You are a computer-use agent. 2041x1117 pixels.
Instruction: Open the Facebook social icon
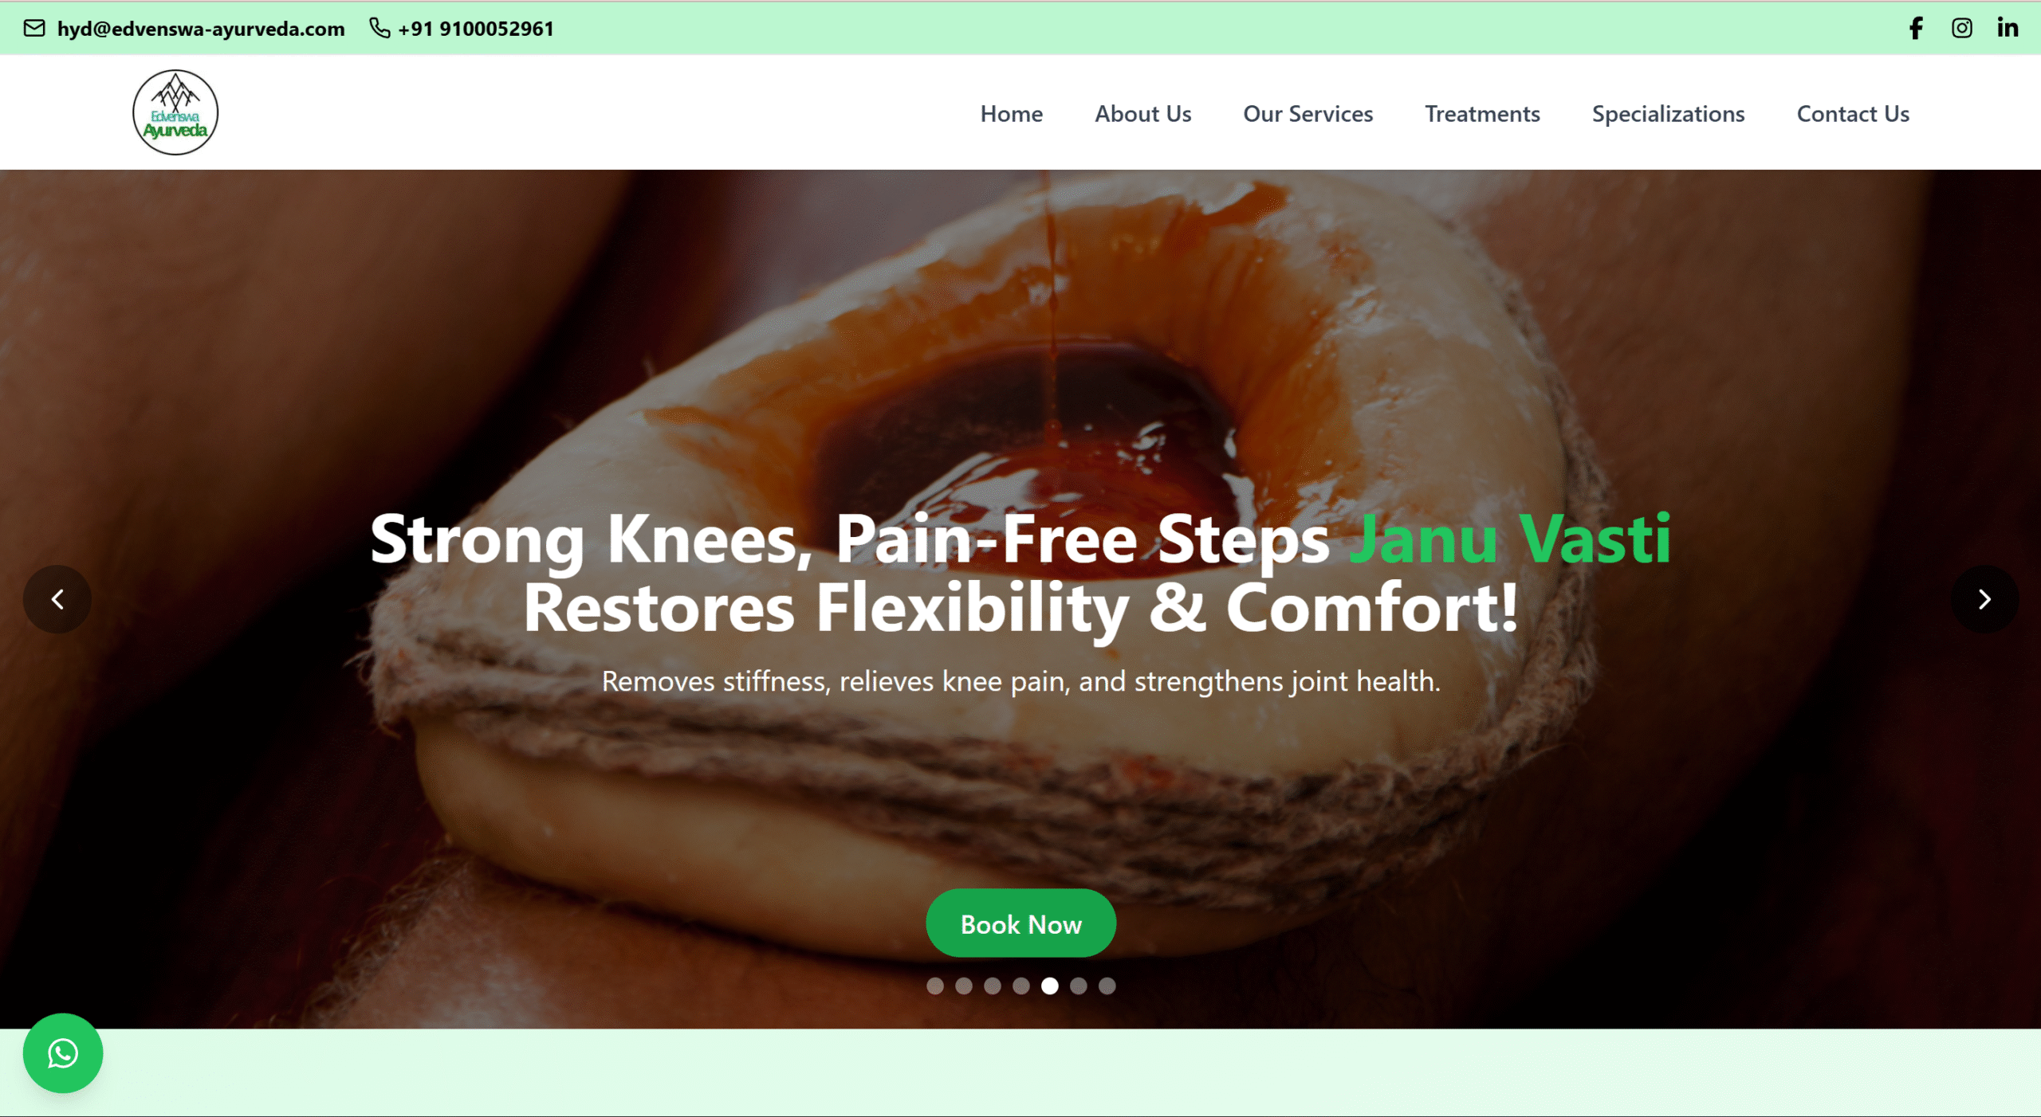tap(1916, 29)
